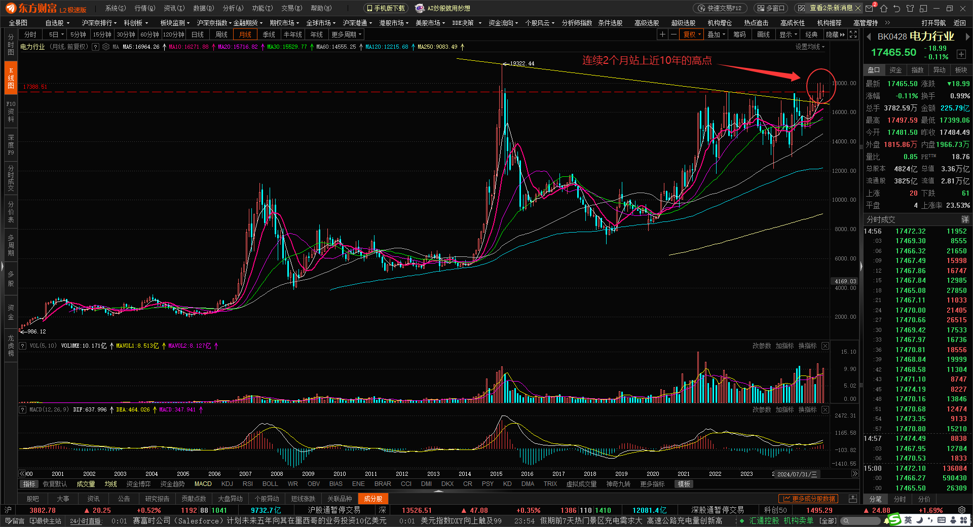This screenshot has width=973, height=527.
Task: Expand the 设置均线 dropdown
Action: [x=810, y=47]
